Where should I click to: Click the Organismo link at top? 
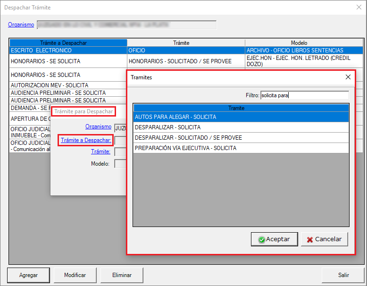[x=21, y=25]
